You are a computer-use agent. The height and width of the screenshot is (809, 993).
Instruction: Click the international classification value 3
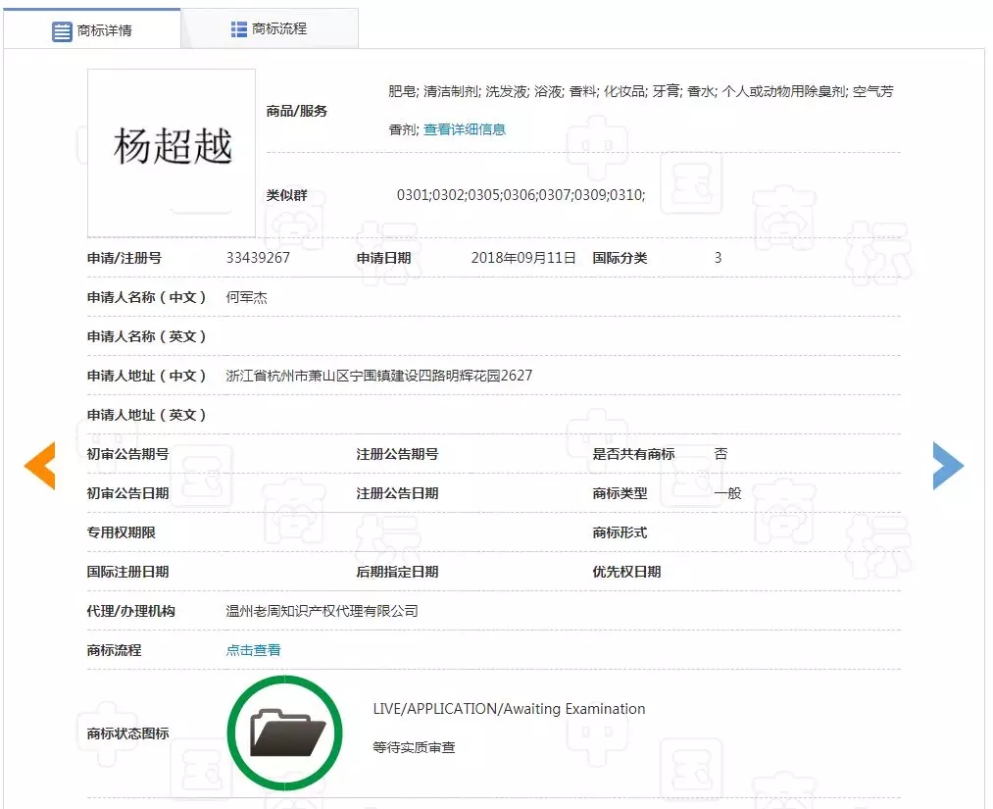(719, 257)
